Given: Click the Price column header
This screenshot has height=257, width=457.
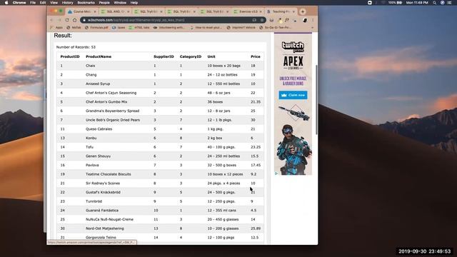Looking at the screenshot, I should [x=256, y=56].
